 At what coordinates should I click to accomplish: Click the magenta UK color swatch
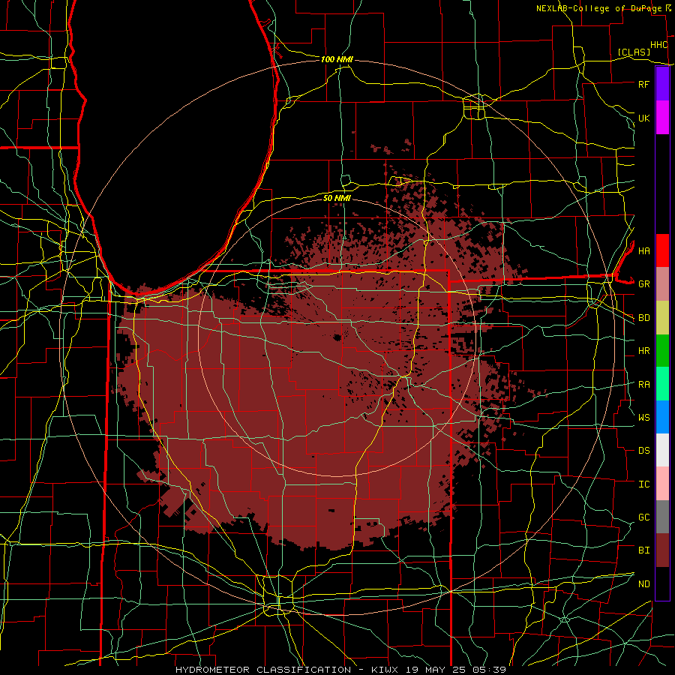[662, 118]
